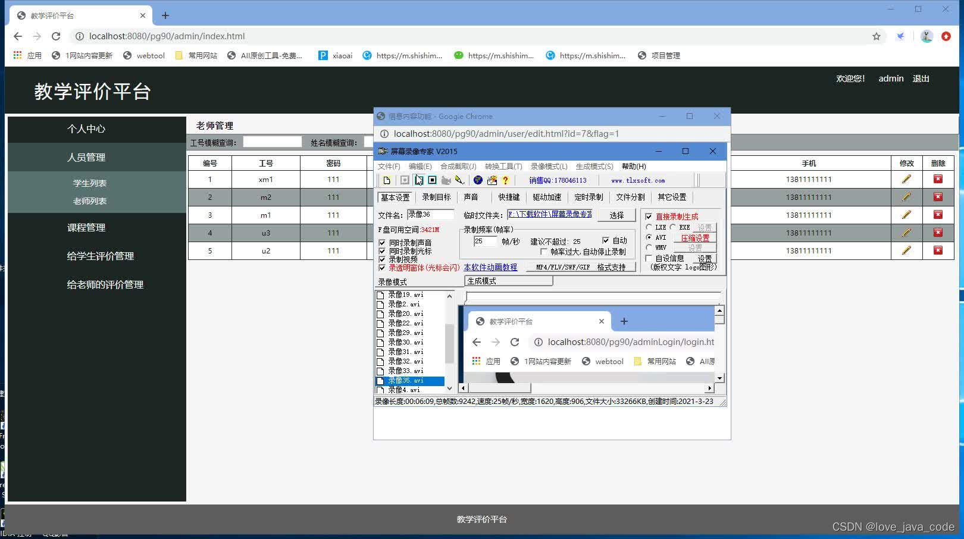The image size is (964, 539).
Task: Click the cursor-arrow icon in recorder toolbar
Action: (419, 180)
